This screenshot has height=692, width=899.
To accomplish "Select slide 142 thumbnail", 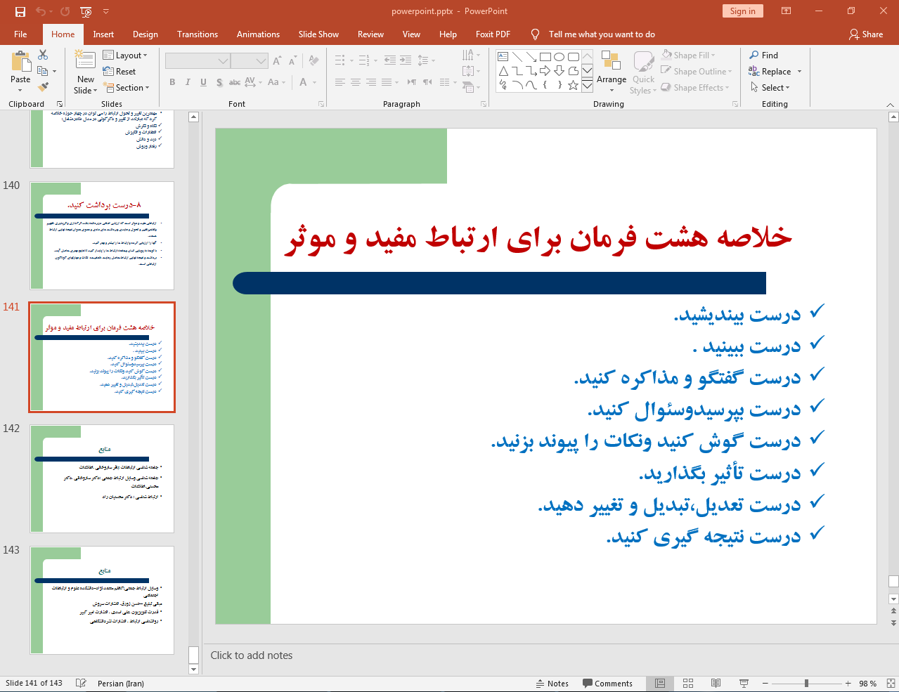I will tap(102, 479).
